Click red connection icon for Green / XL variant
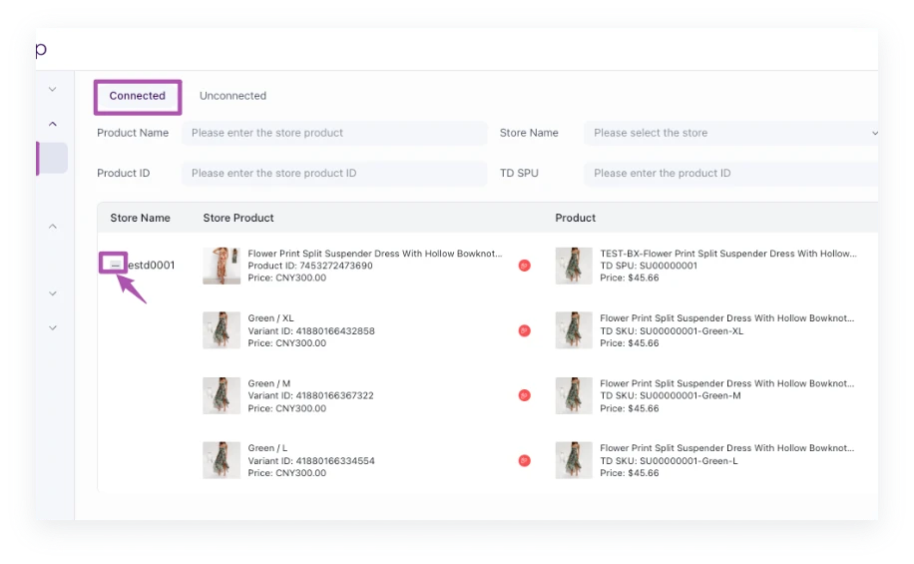The height and width of the screenshot is (564, 914). tap(524, 330)
